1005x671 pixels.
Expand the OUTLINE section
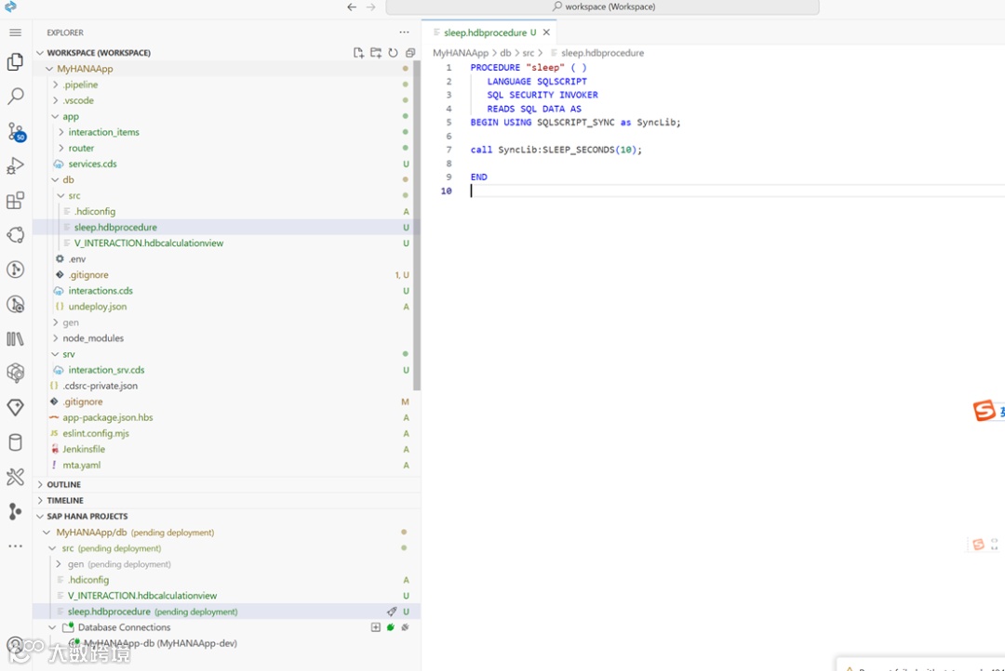[63, 484]
